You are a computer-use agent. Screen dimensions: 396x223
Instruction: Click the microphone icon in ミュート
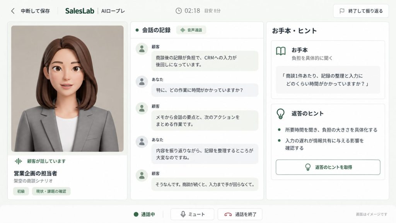(183, 214)
